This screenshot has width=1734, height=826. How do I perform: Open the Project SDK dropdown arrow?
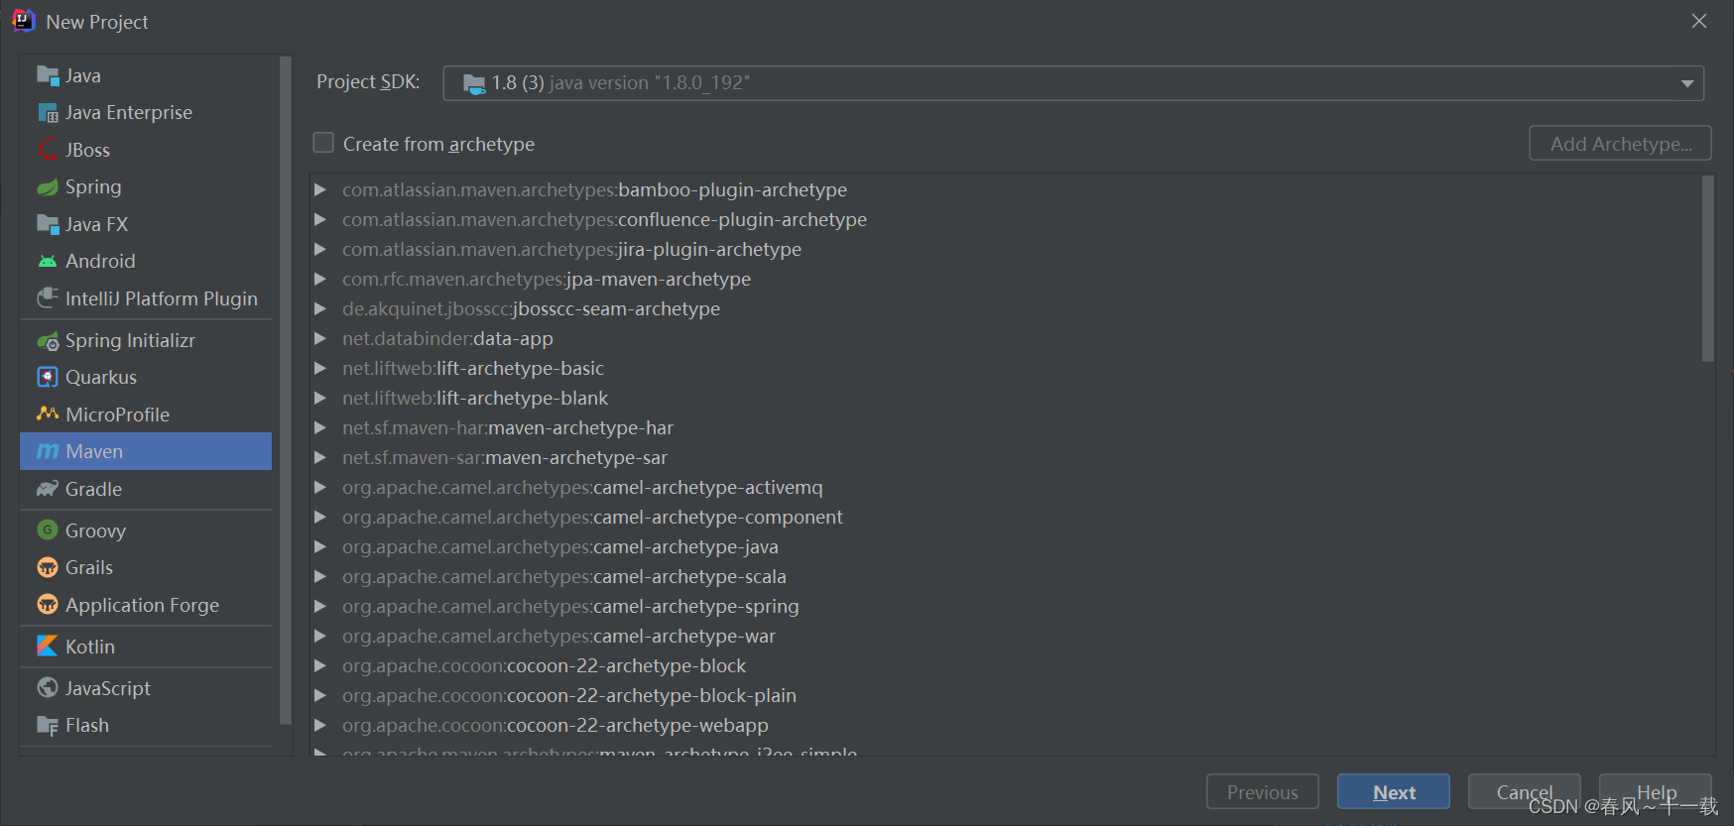tap(1687, 83)
